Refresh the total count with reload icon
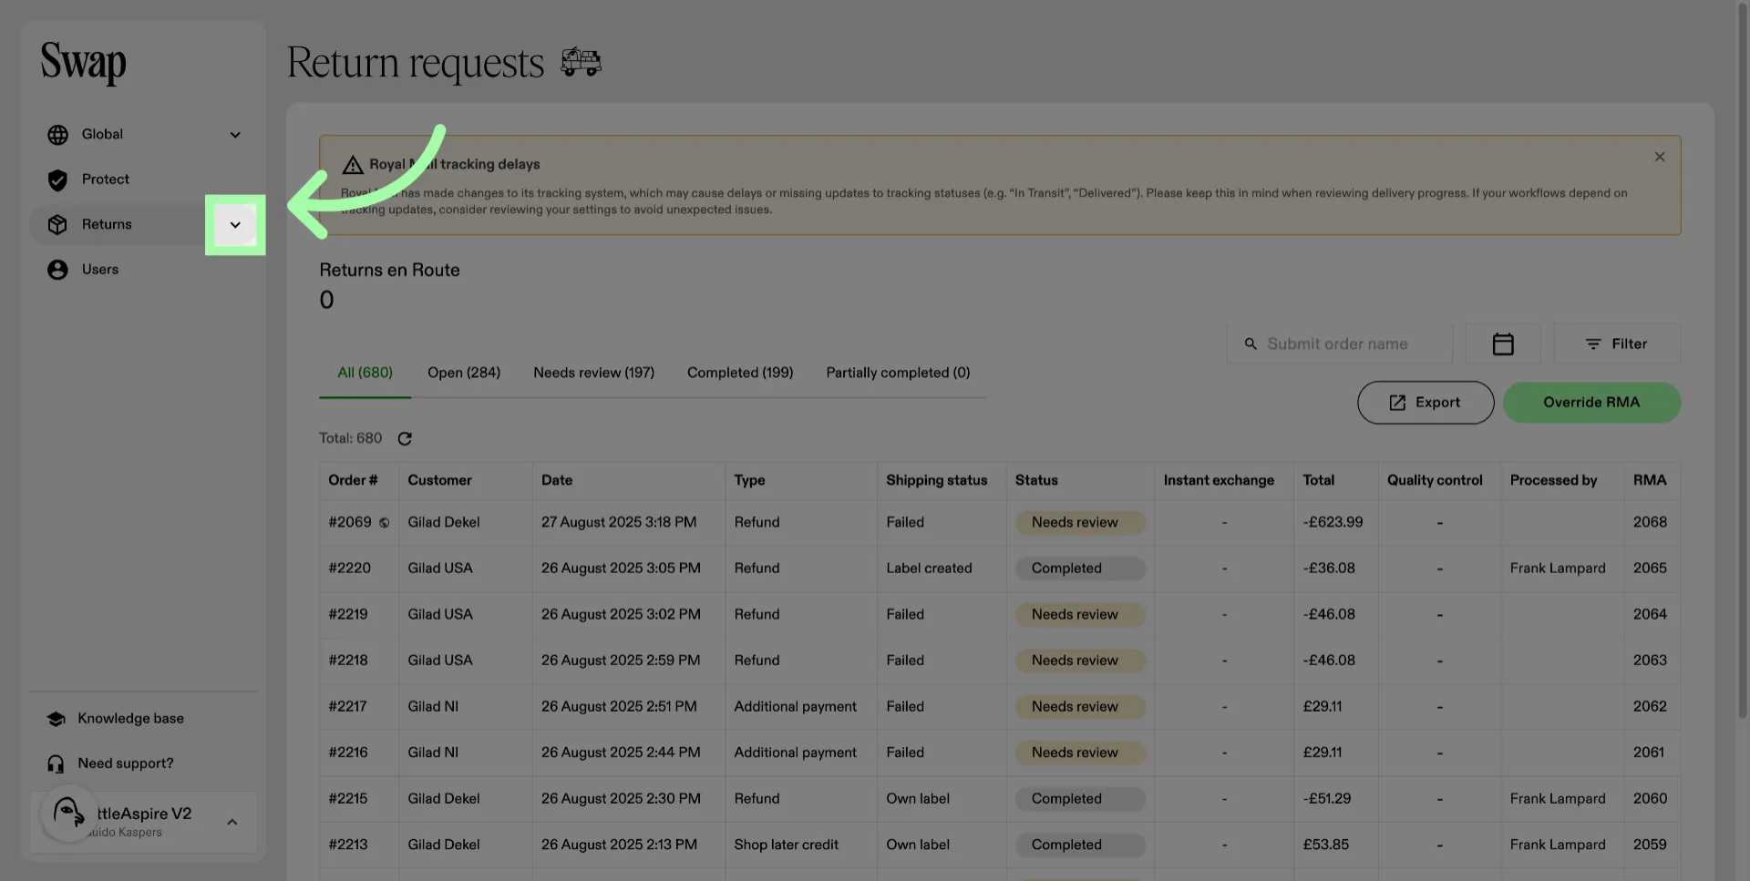 click(405, 439)
